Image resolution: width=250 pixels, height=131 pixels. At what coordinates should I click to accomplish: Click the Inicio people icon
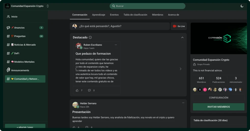pos(8,17)
